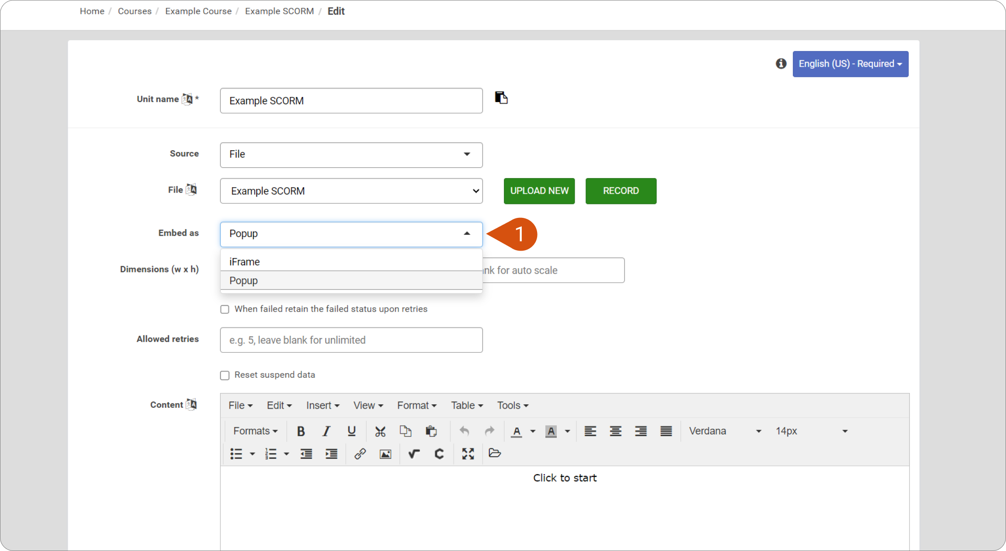Open the editor View menu
The image size is (1006, 551).
click(368, 406)
